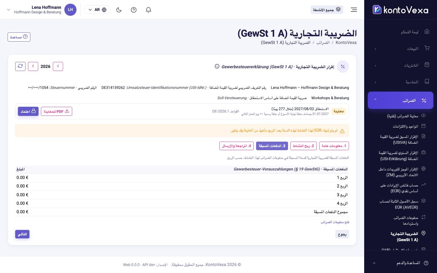The image size is (437, 273).
Task: Open ZM summary declaration sidebar item
Action: click(400, 172)
